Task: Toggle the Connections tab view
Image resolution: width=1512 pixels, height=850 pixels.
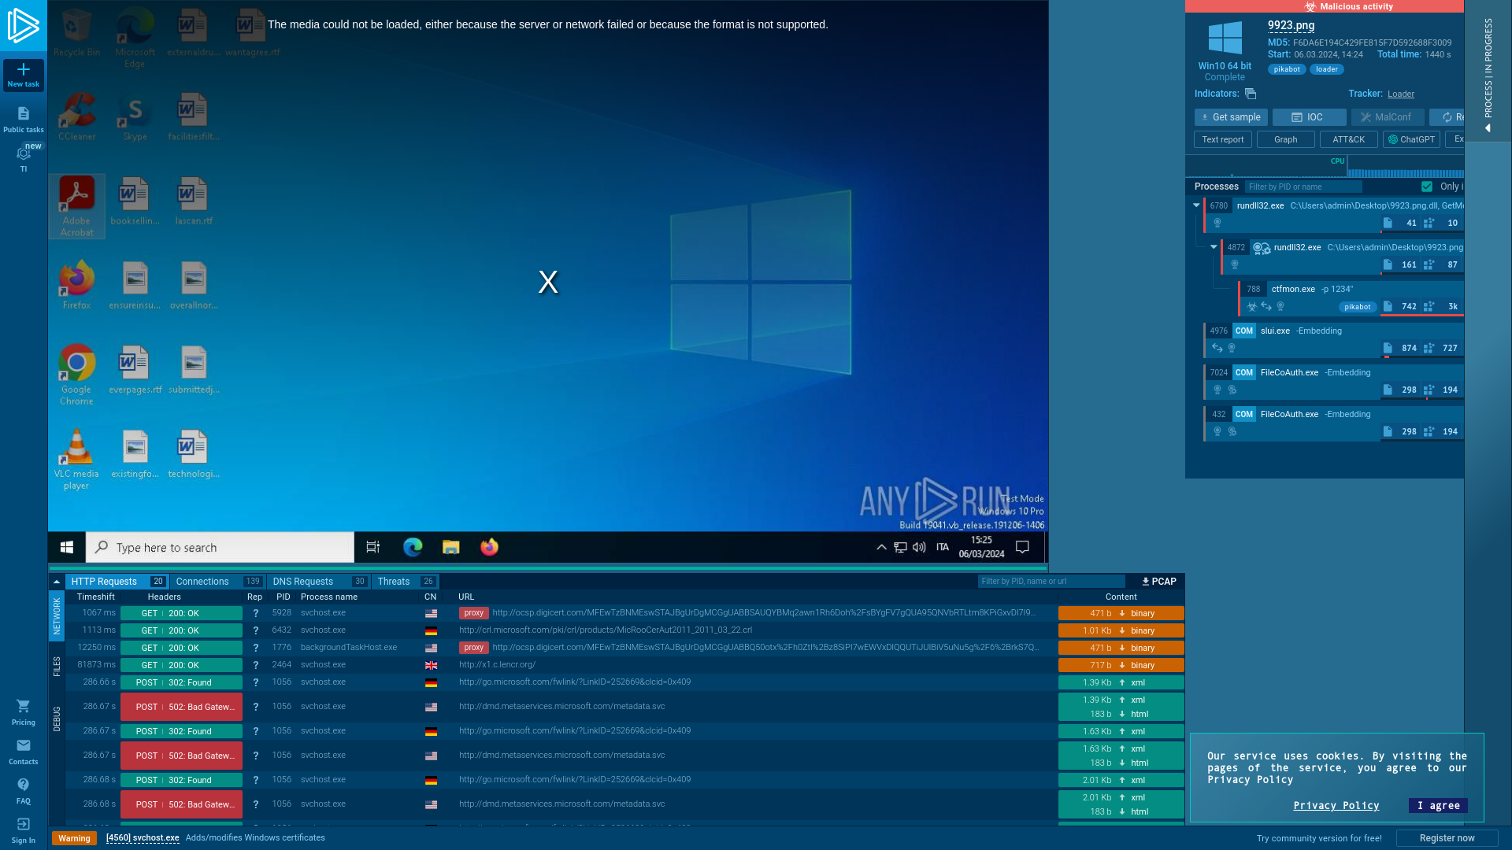Action: click(x=202, y=581)
